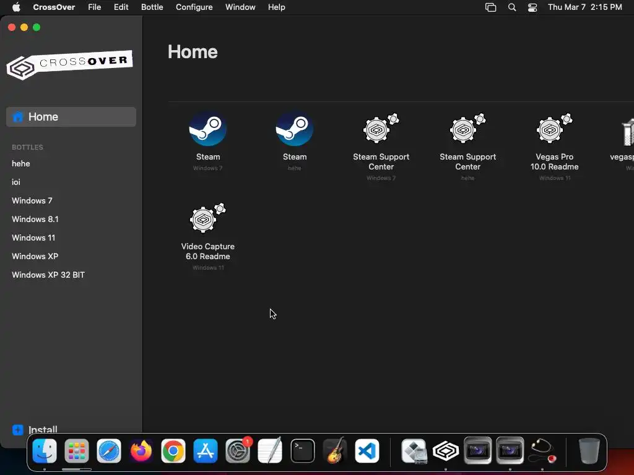Open the Apple menu
The image size is (634, 475).
pyautogui.click(x=16, y=7)
